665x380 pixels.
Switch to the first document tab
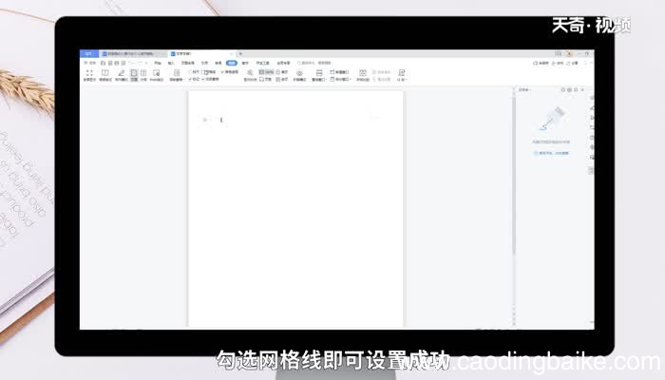(132, 54)
